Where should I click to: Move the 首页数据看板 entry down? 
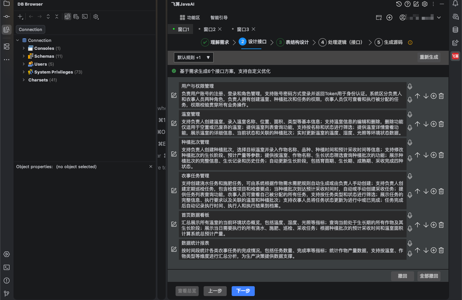pos(426,225)
